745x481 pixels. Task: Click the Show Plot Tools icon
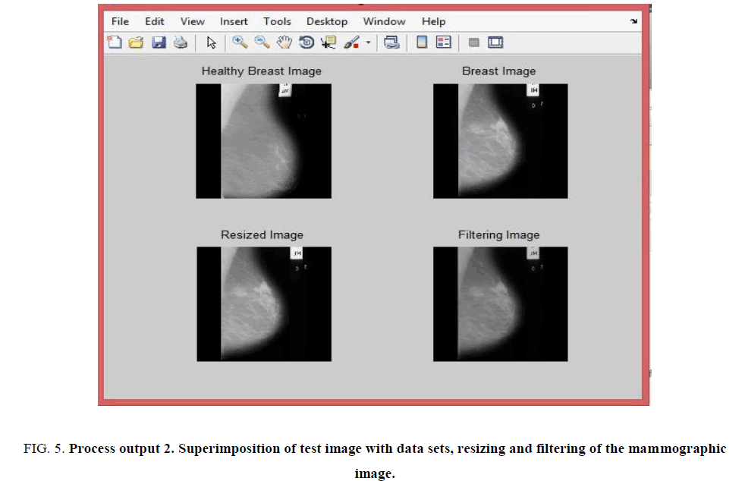point(495,42)
